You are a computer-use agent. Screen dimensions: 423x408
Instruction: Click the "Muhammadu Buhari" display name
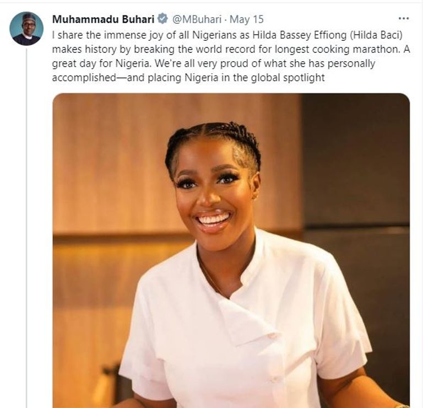pyautogui.click(x=104, y=19)
